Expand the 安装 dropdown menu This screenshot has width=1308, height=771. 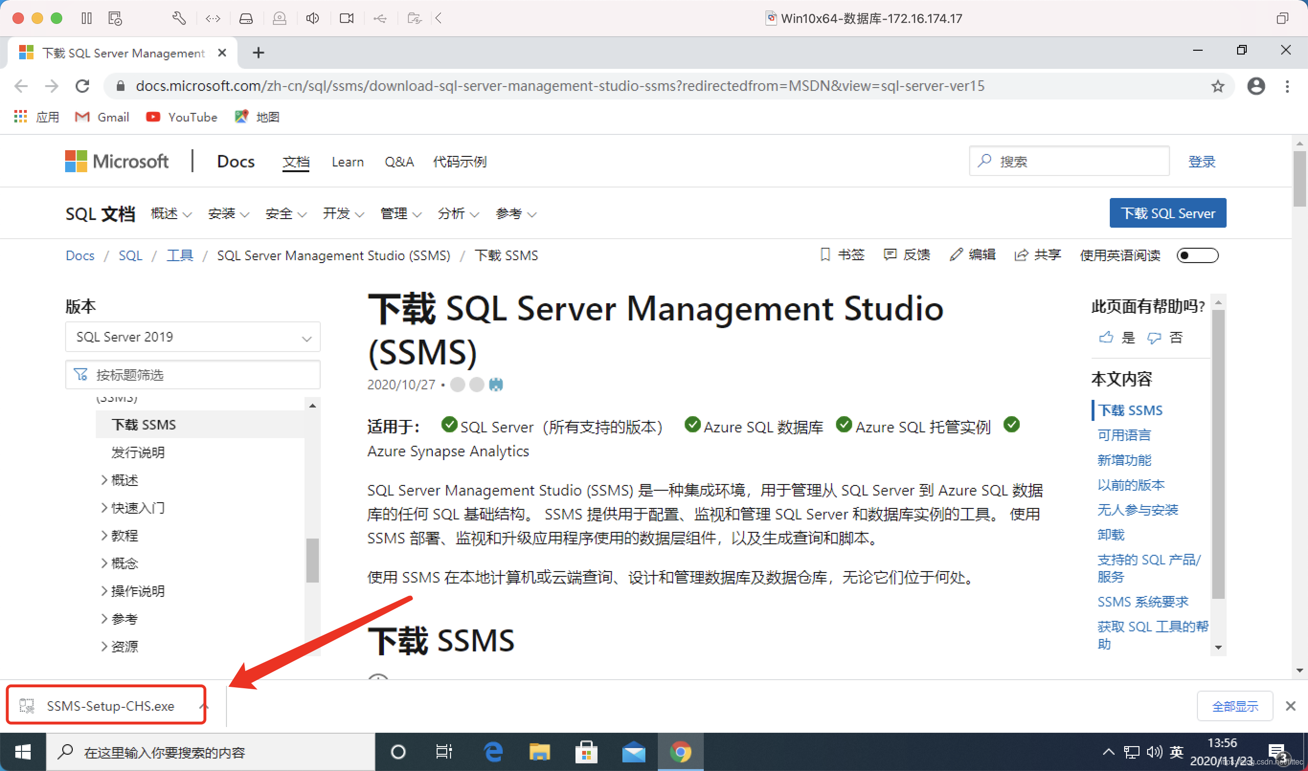pyautogui.click(x=228, y=213)
